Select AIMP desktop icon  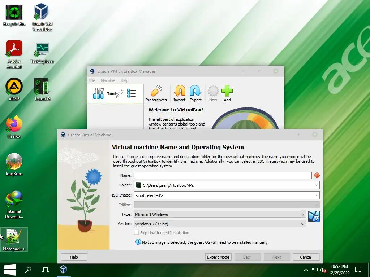click(14, 89)
